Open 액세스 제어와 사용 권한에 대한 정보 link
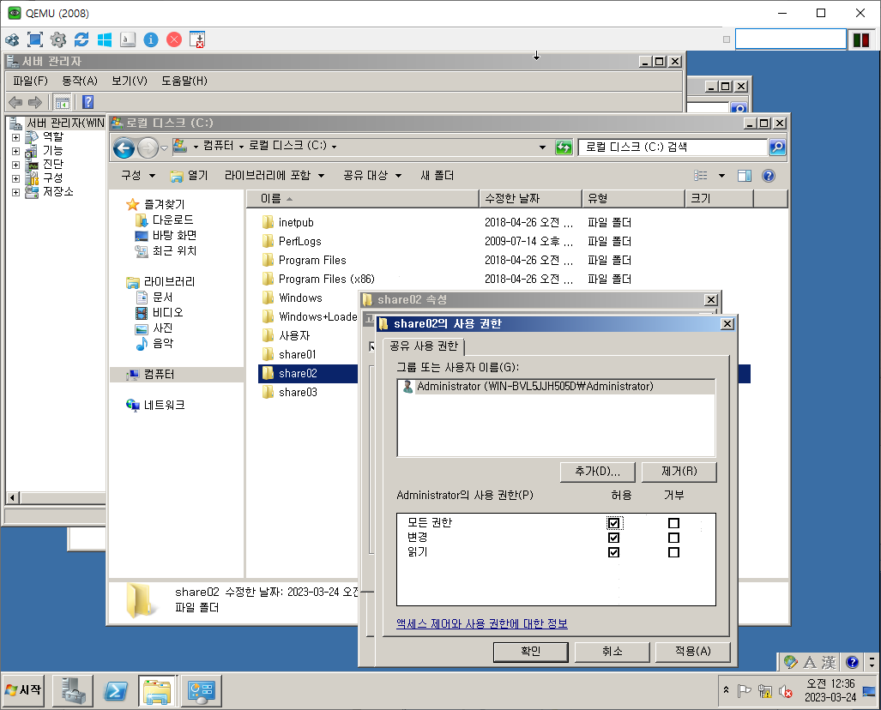The image size is (881, 710). (x=482, y=624)
